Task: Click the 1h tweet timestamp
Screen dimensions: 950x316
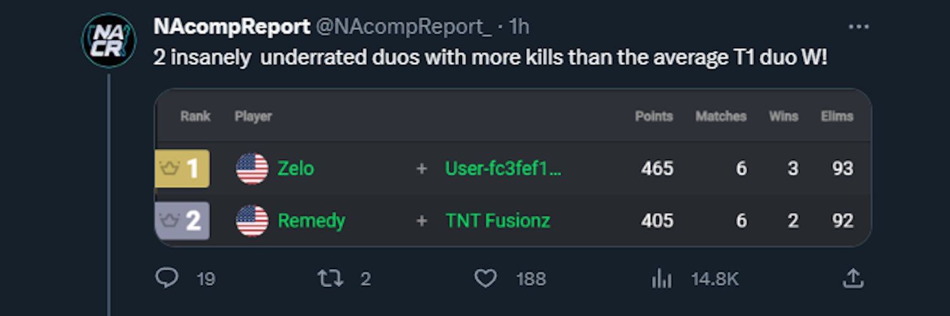Action: click(x=519, y=27)
